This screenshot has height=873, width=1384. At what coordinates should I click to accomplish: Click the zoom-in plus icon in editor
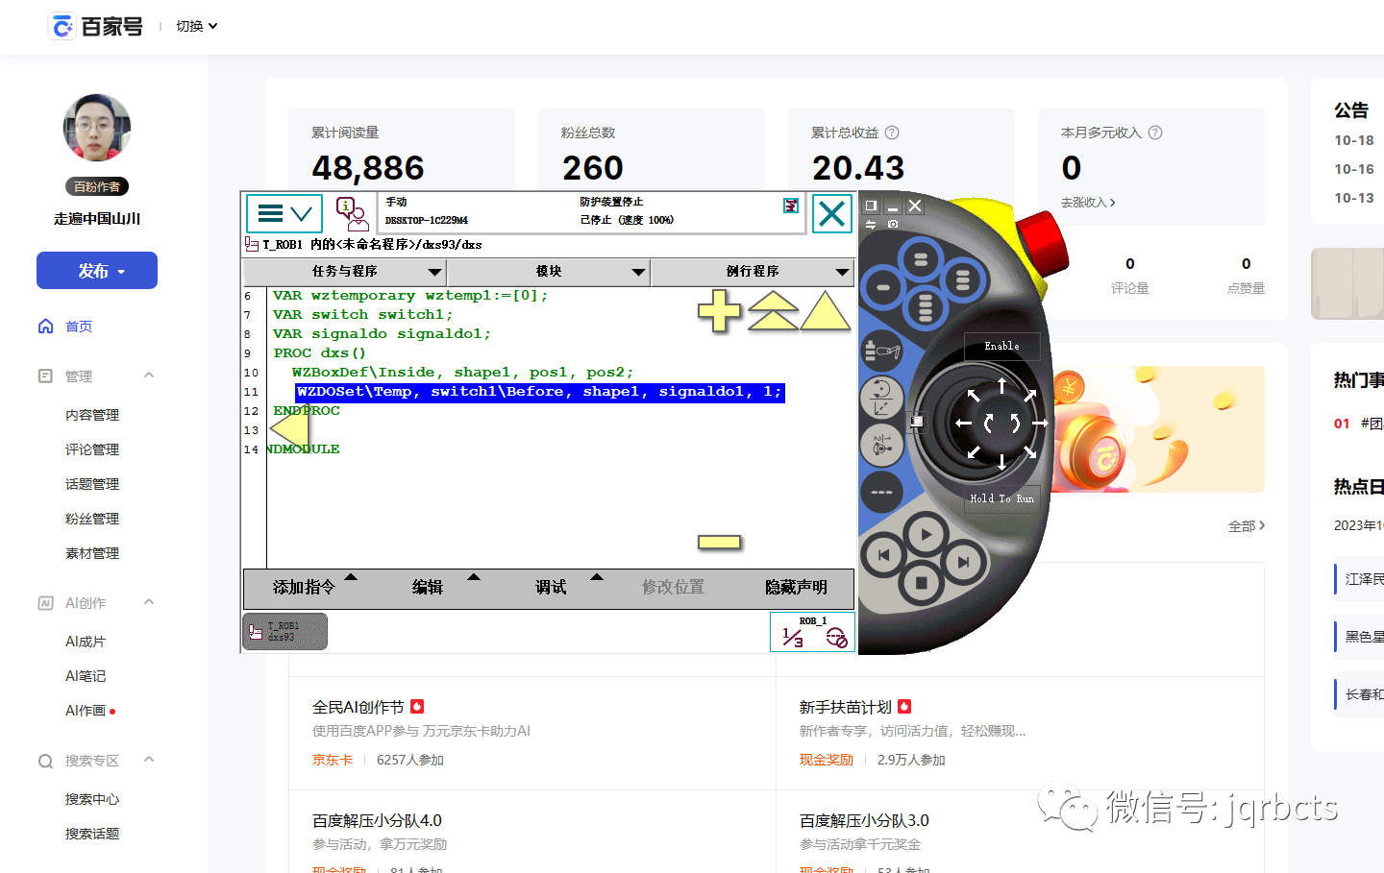coord(719,311)
